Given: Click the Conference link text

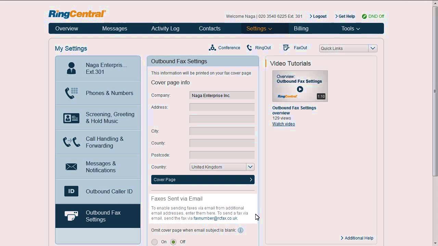Looking at the screenshot, I should point(229,48).
